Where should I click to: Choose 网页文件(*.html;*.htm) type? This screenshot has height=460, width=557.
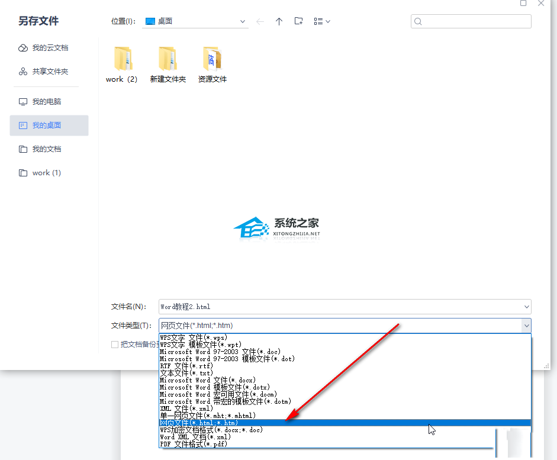(345, 423)
